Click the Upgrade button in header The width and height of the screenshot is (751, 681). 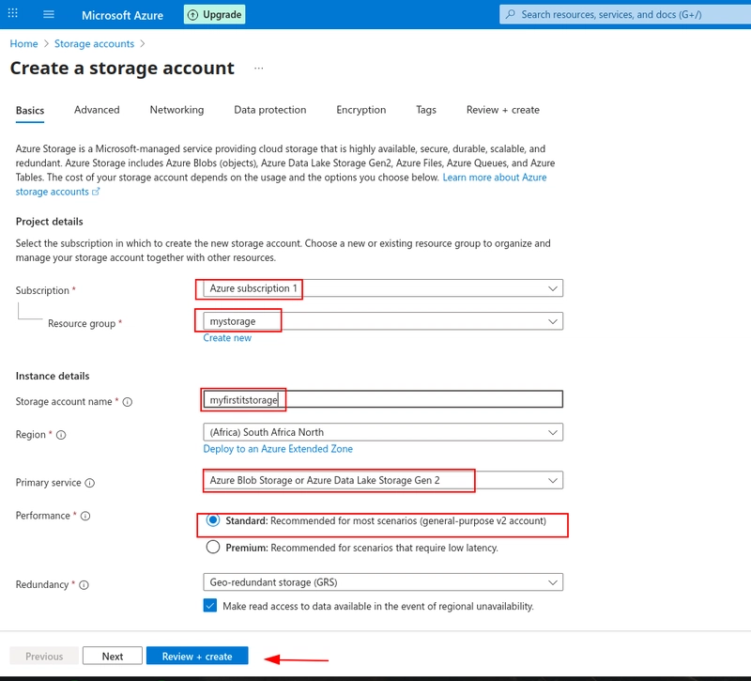[x=215, y=14]
